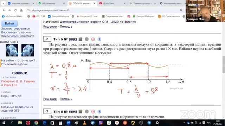225x126 pixels.
Task: Open the Восстановить пароль link
Action: tap(16, 32)
